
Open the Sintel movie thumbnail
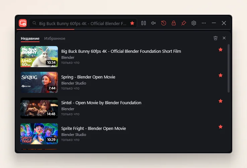(x=39, y=108)
